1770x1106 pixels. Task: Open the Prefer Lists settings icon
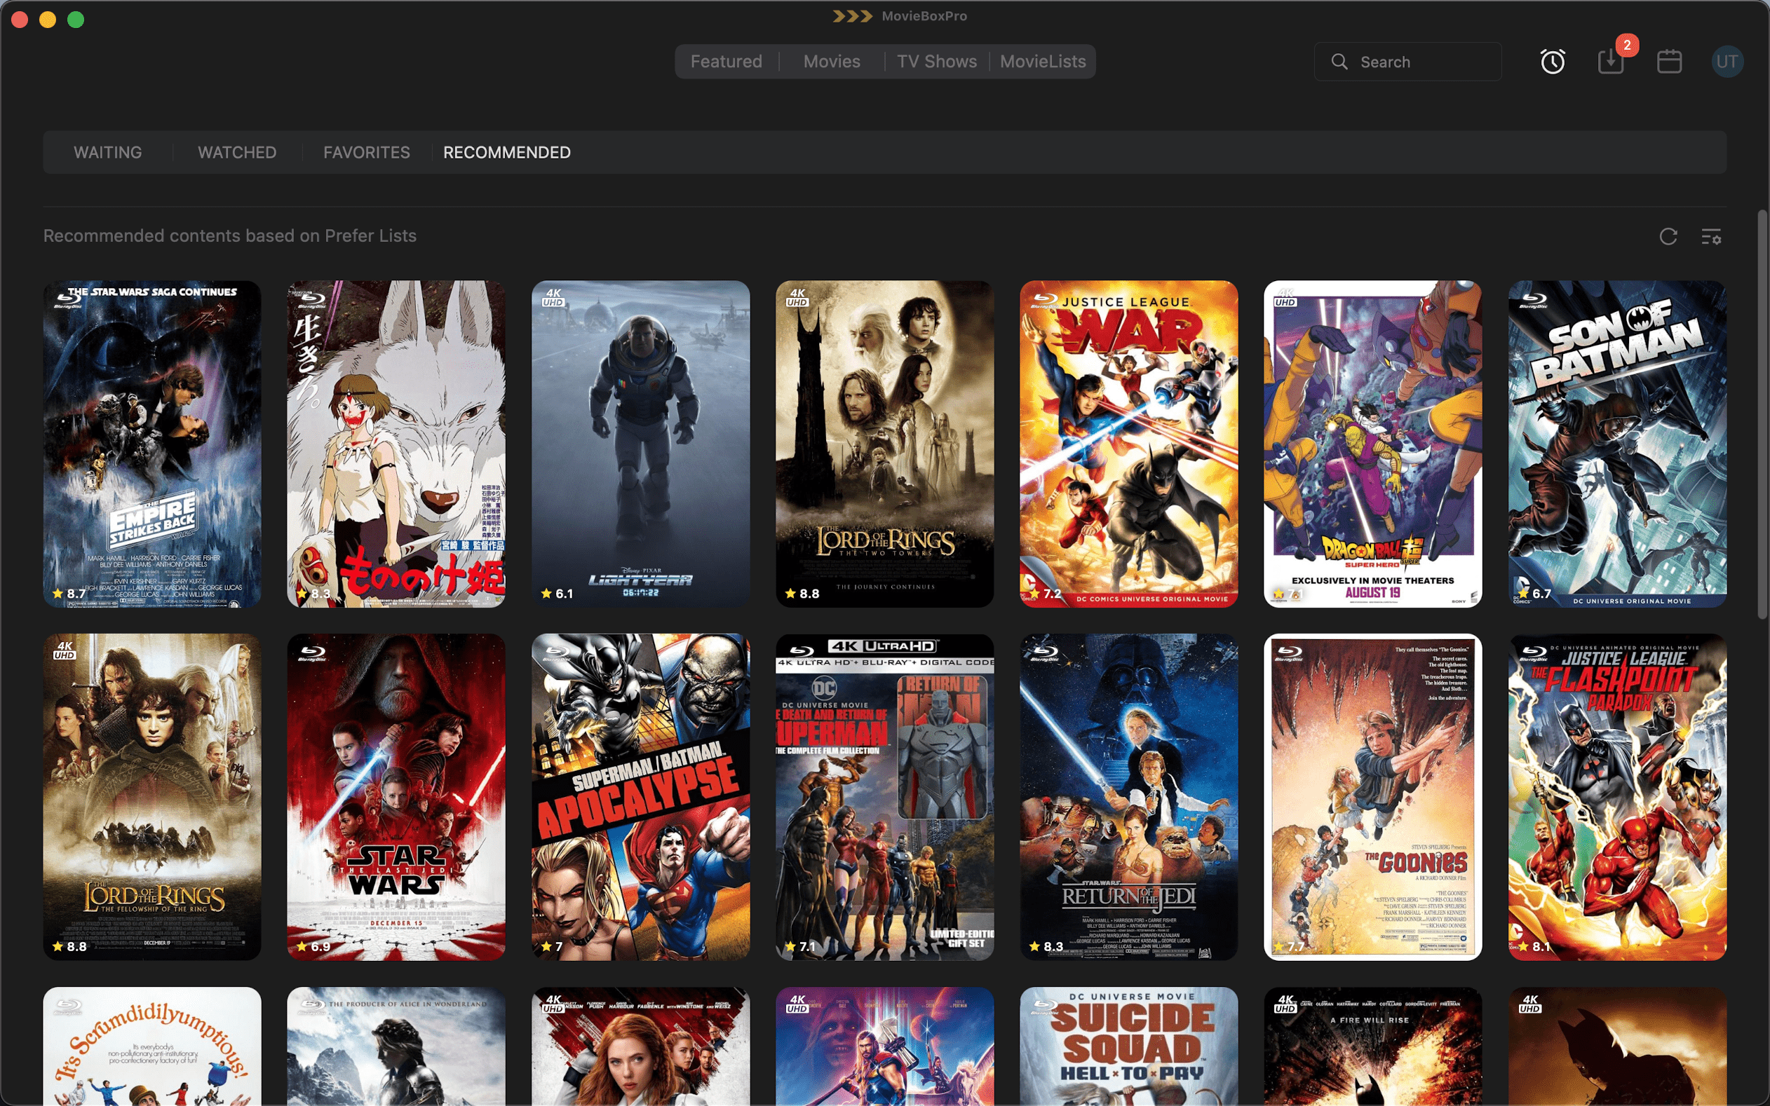[x=1712, y=236]
